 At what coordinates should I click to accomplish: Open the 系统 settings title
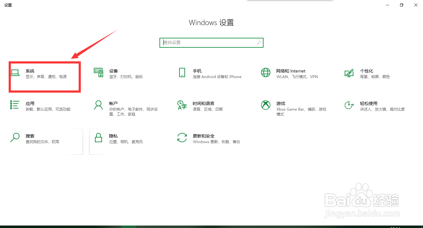click(x=30, y=71)
